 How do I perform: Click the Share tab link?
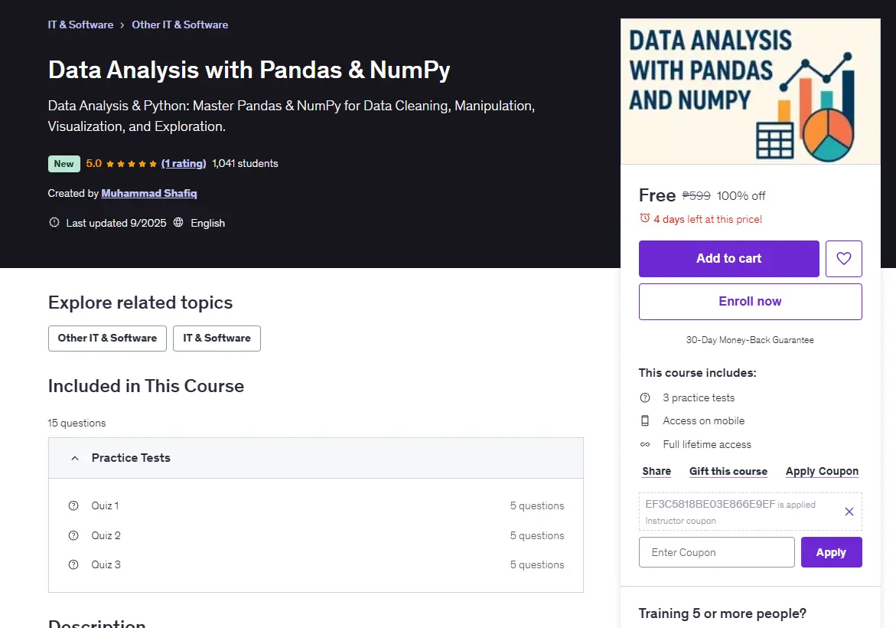pyautogui.click(x=657, y=471)
